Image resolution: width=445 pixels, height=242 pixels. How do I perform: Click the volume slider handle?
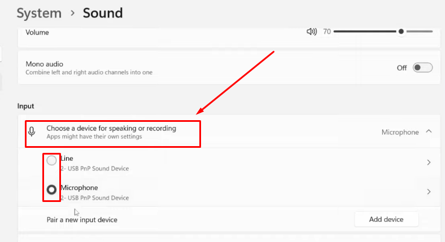tap(401, 32)
